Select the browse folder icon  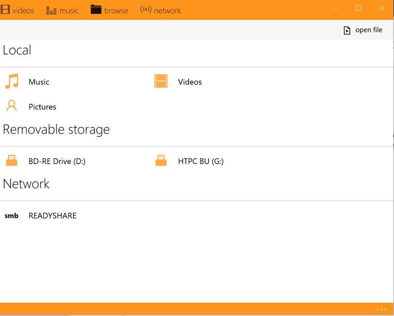click(96, 9)
